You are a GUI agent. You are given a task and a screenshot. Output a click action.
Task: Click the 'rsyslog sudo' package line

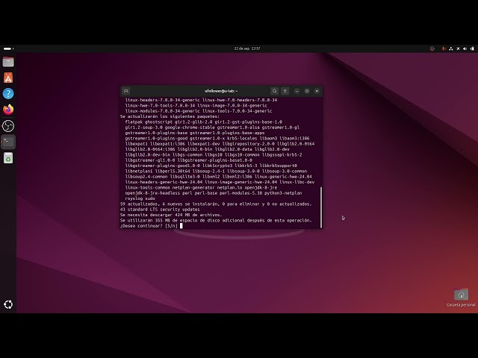[140, 198]
